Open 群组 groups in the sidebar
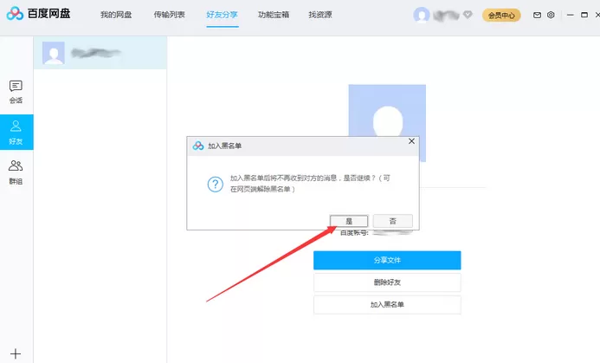This screenshot has width=600, height=363. tap(16, 172)
